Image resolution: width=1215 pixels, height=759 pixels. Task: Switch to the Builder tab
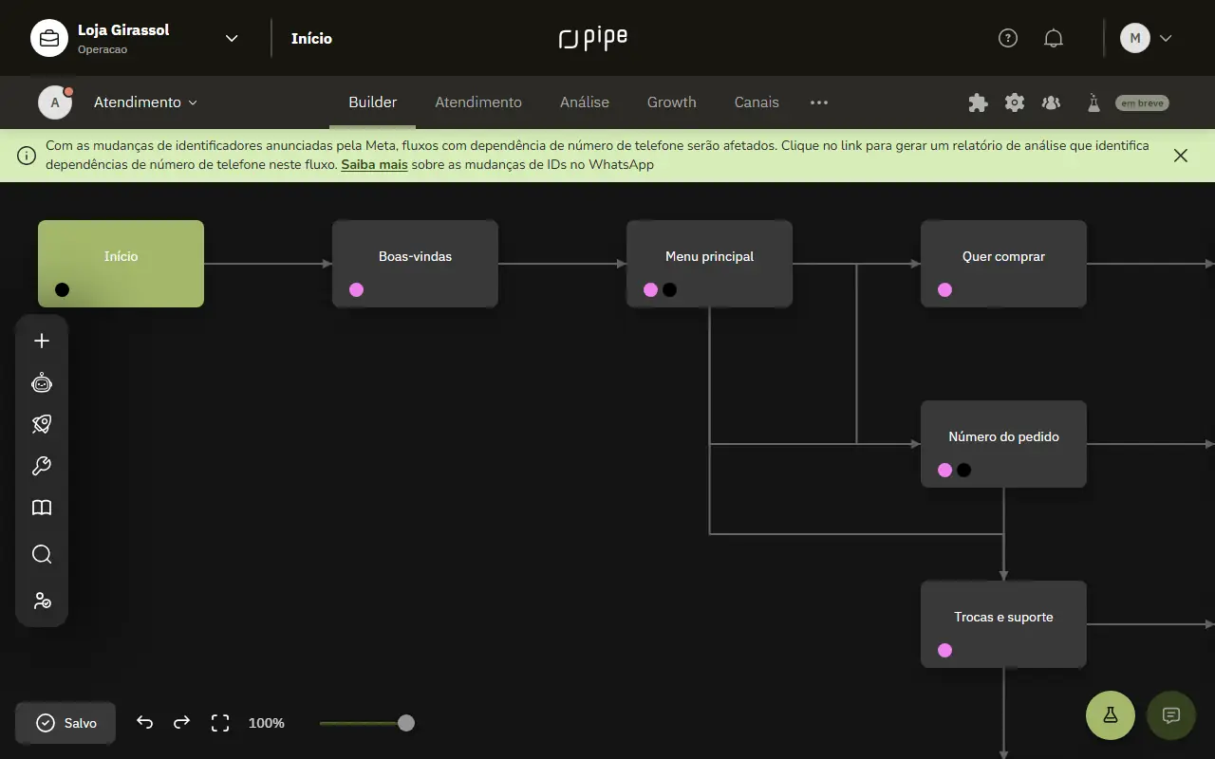[373, 102]
